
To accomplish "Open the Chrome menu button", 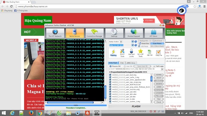I will click(x=204, y=6).
